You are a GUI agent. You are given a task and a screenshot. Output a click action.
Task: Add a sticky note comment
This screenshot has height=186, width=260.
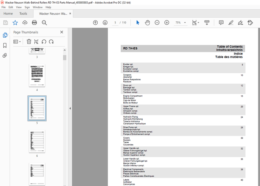coord(221,23)
